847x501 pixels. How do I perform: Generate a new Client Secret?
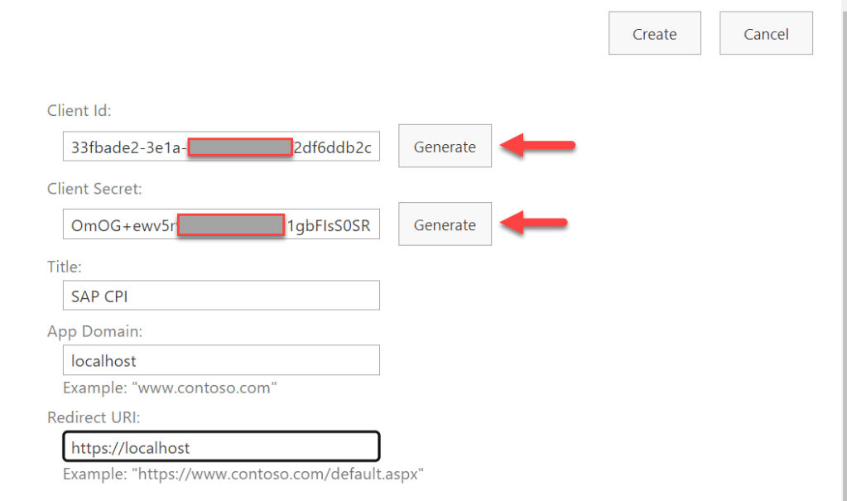tap(445, 224)
